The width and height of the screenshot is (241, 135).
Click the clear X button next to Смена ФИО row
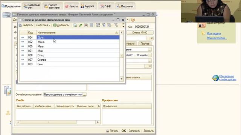point(151,38)
